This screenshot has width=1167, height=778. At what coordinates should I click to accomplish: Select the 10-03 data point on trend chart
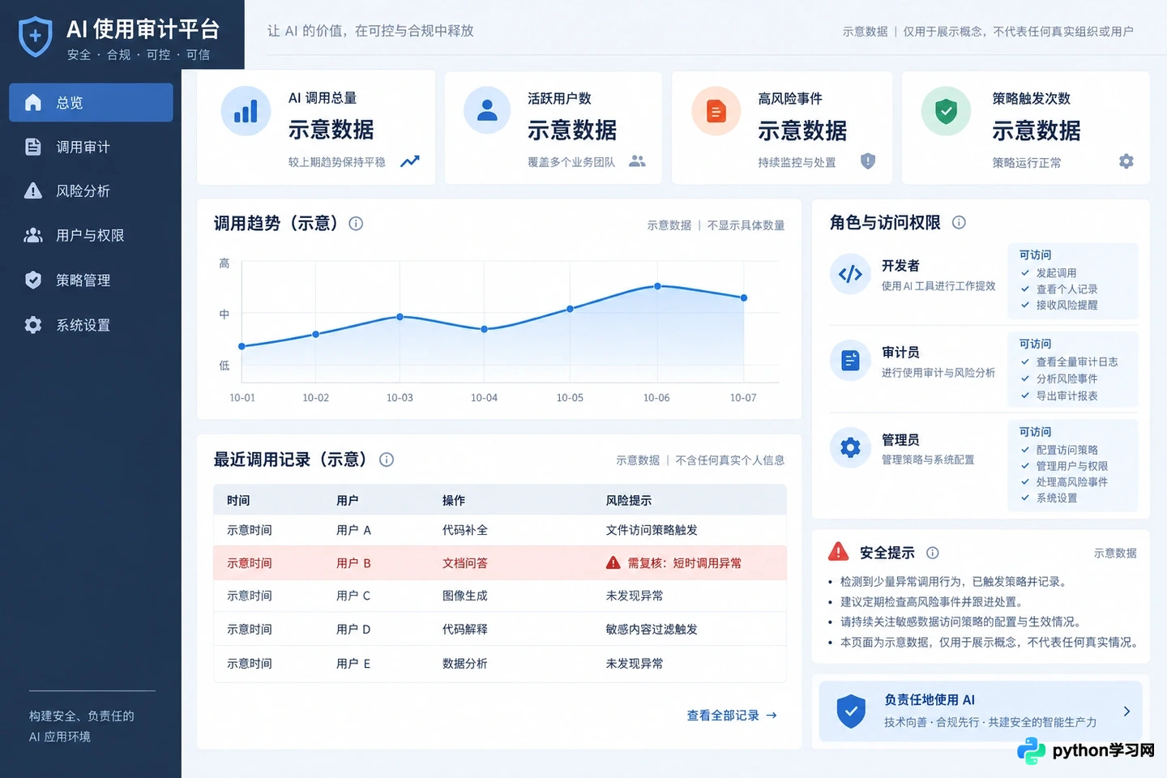[x=400, y=317]
